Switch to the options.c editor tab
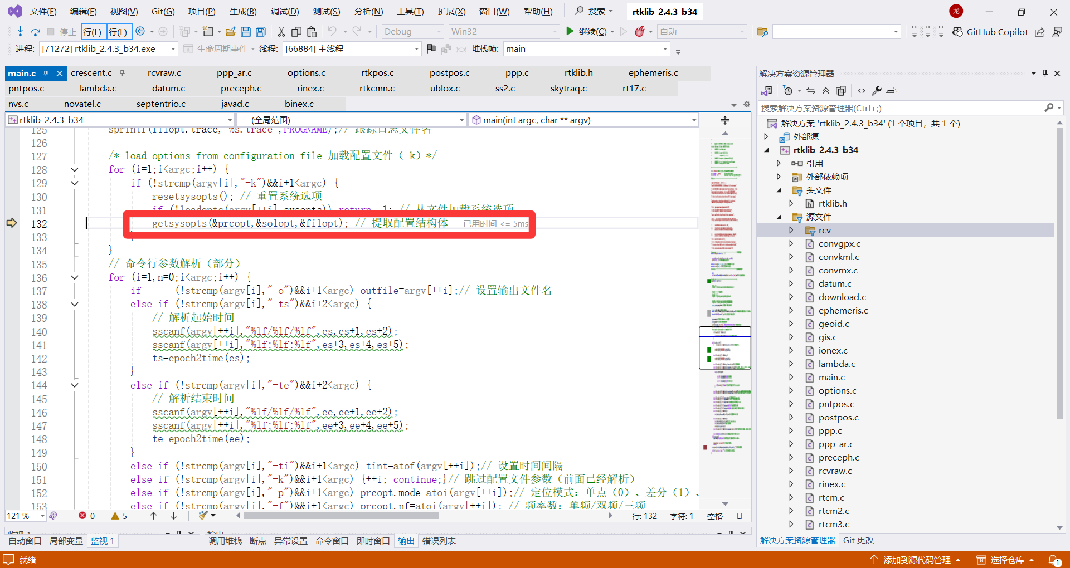 click(307, 73)
